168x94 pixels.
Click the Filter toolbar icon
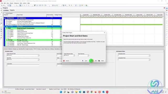coord(42,5)
